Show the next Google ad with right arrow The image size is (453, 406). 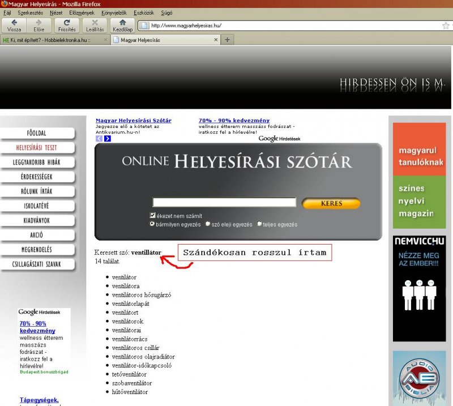tap(108, 138)
